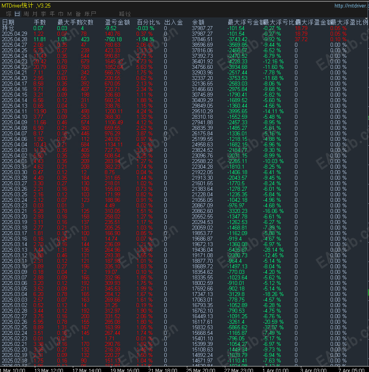Open the 周 weekly statistics tab
This screenshot has width=369, height=372.
(x=26, y=14)
